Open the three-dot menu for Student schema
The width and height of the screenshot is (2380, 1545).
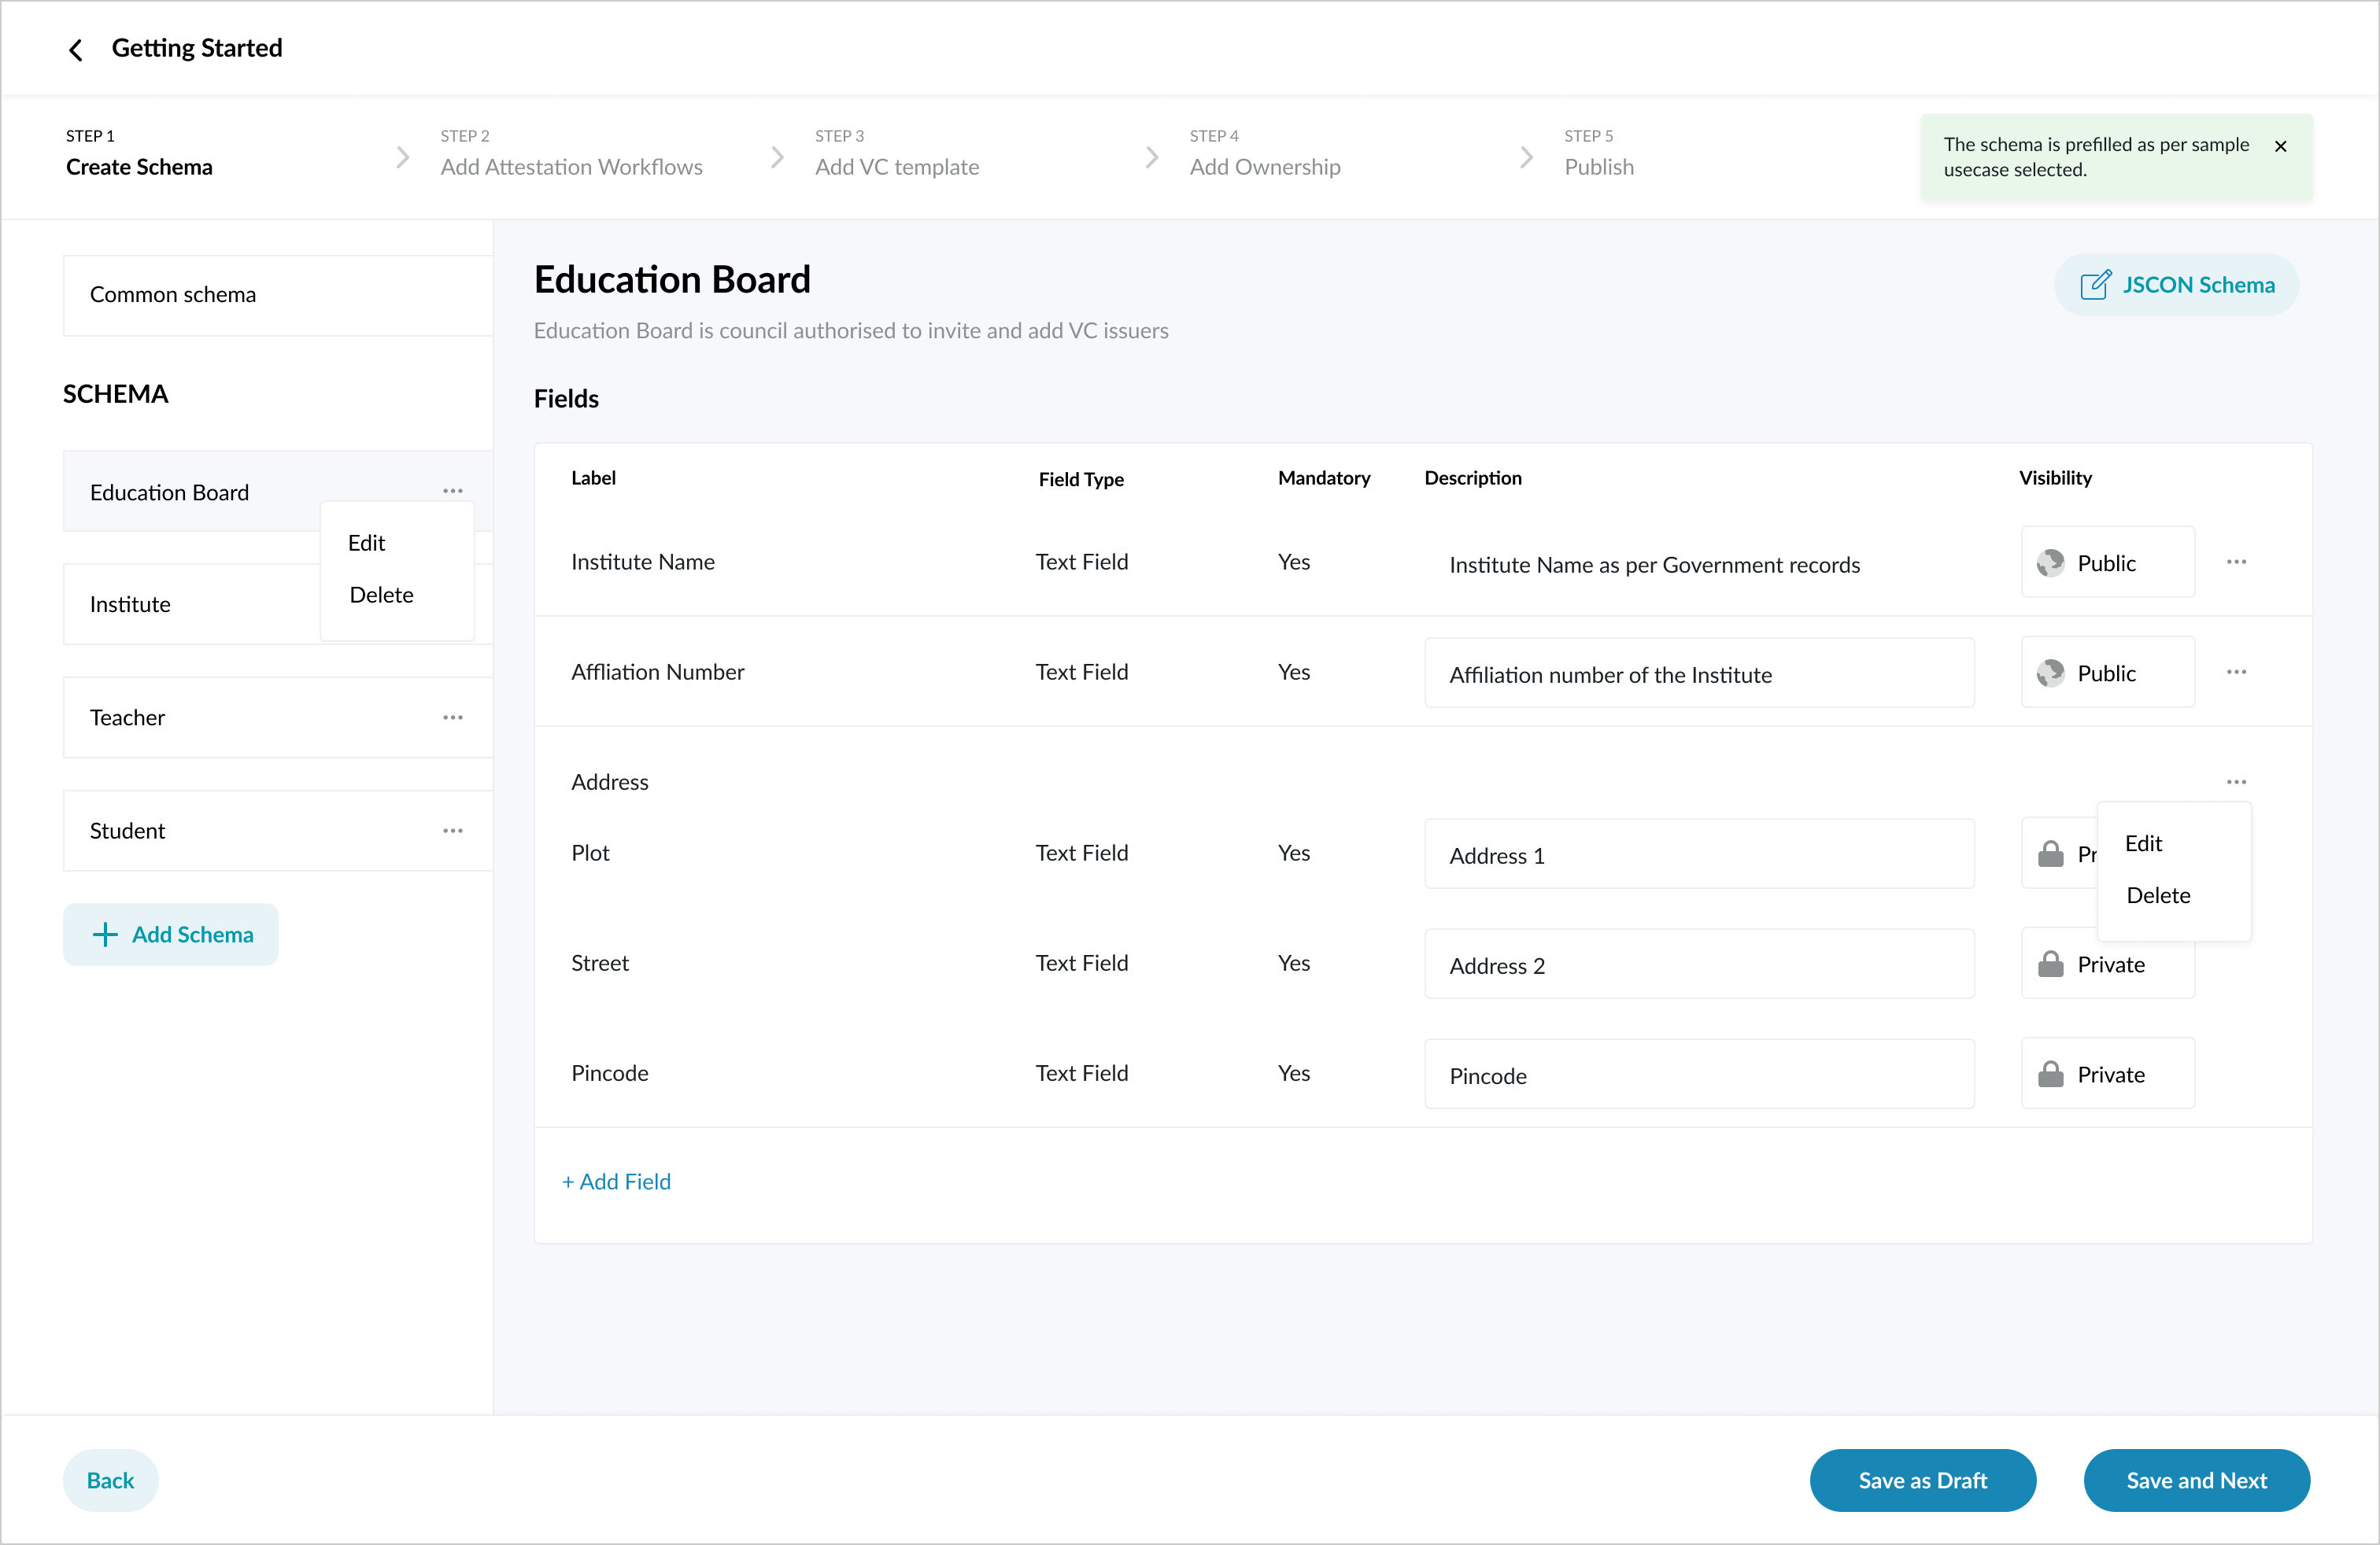point(453,831)
